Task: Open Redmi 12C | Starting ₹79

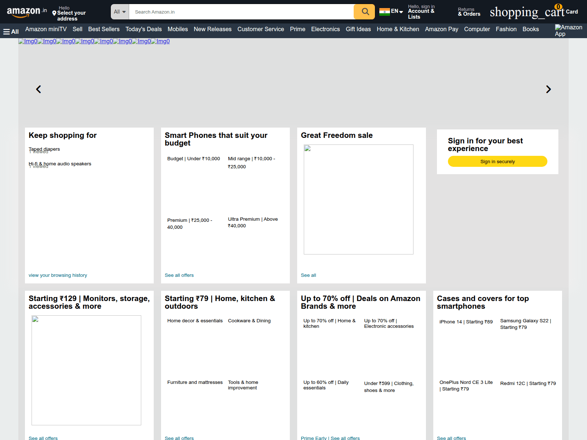Action: (528, 384)
